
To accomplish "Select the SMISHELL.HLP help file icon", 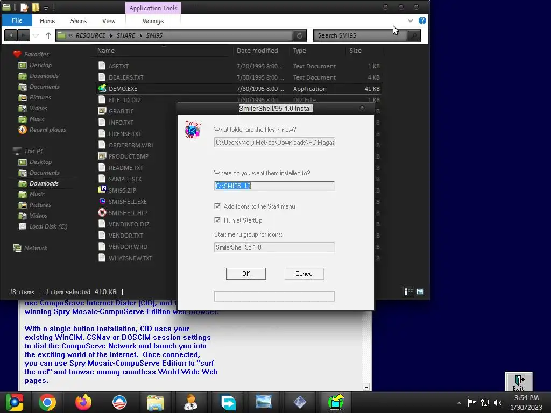I will coord(102,212).
